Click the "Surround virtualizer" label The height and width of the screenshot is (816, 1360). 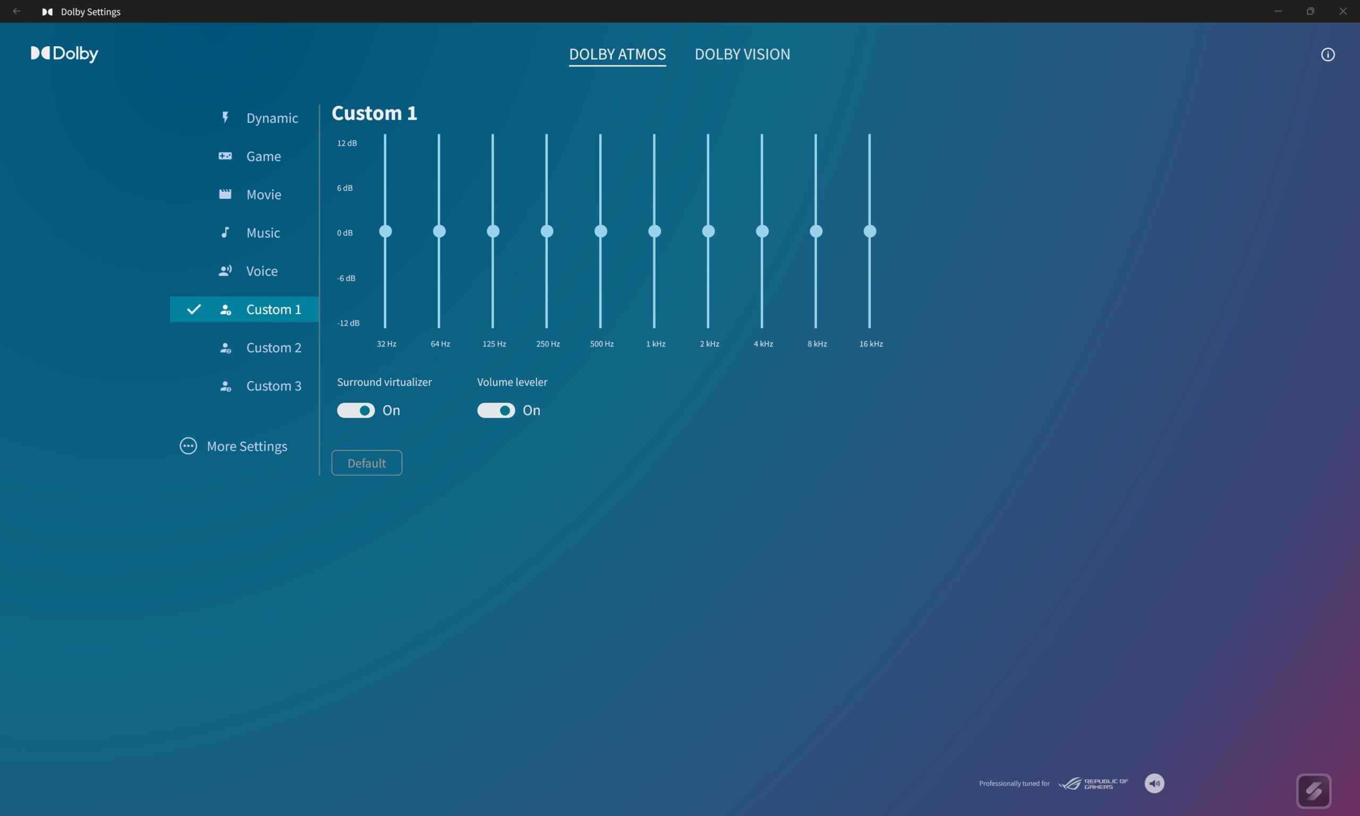[384, 382]
